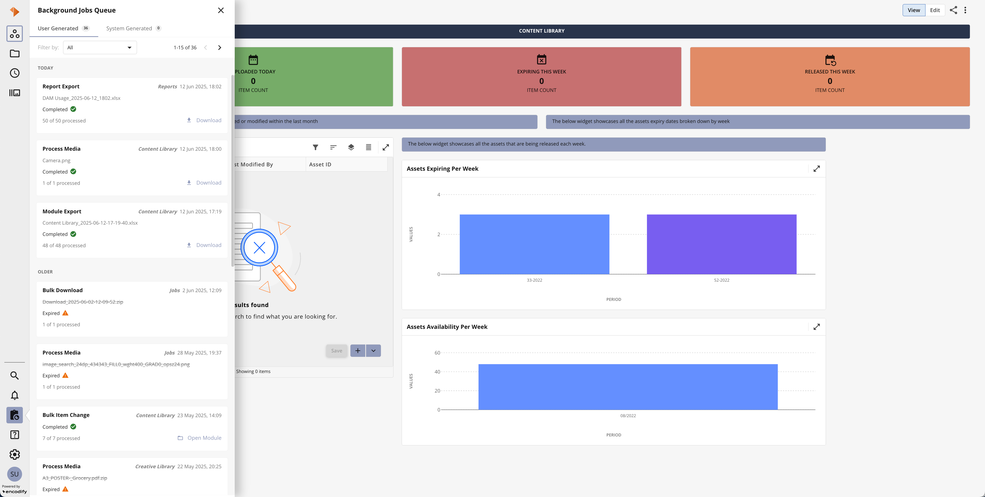
Task: Click the filter funnel icon in the widget toolbar
Action: click(x=316, y=147)
